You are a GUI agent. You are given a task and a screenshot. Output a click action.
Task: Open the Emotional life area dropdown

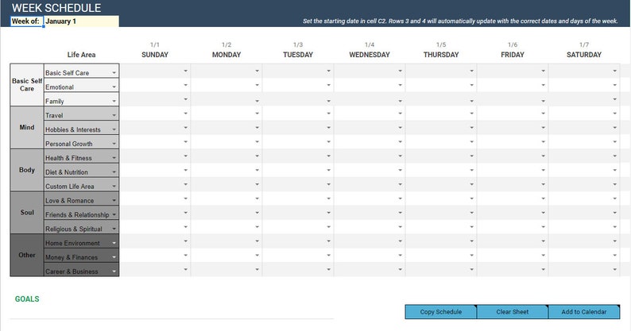114,87
